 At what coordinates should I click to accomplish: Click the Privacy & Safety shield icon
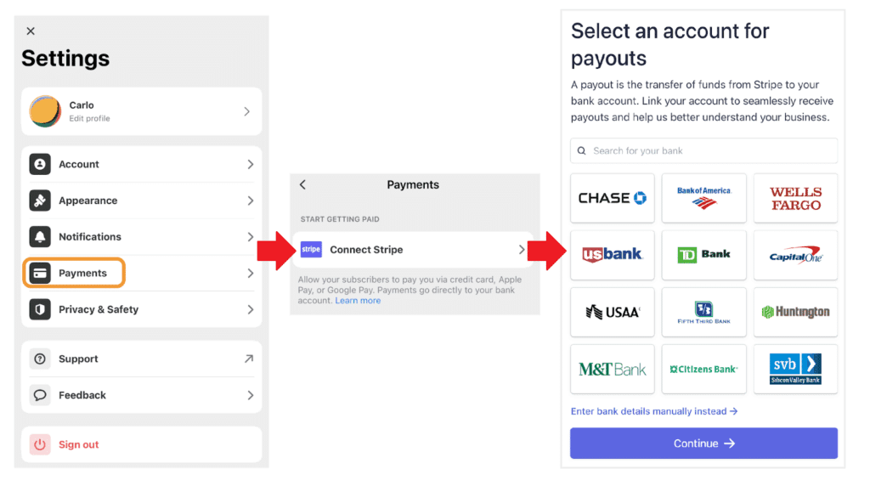click(x=40, y=309)
